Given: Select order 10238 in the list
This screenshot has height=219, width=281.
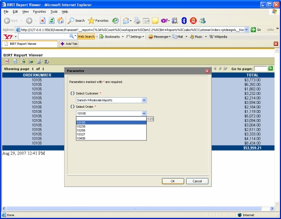Looking at the screenshot, I should (x=111, y=126).
